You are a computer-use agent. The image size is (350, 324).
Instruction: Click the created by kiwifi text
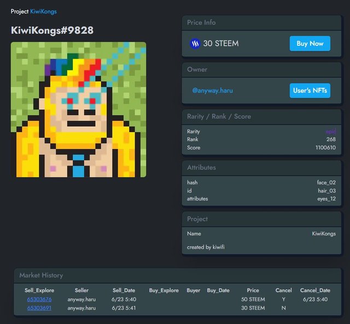[x=206, y=247]
